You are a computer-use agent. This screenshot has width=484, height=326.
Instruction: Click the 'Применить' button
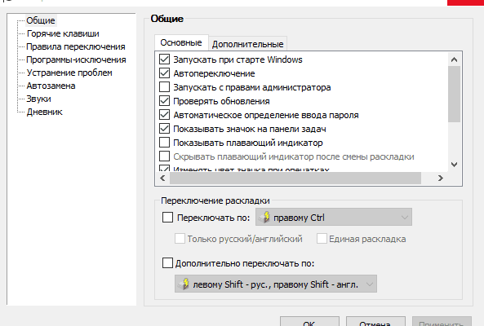coord(442,321)
